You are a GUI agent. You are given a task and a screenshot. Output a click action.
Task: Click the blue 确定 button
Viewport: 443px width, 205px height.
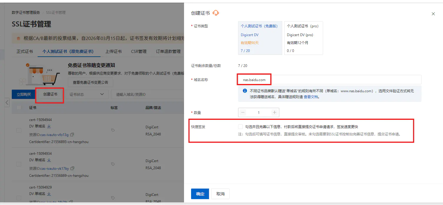click(x=200, y=194)
